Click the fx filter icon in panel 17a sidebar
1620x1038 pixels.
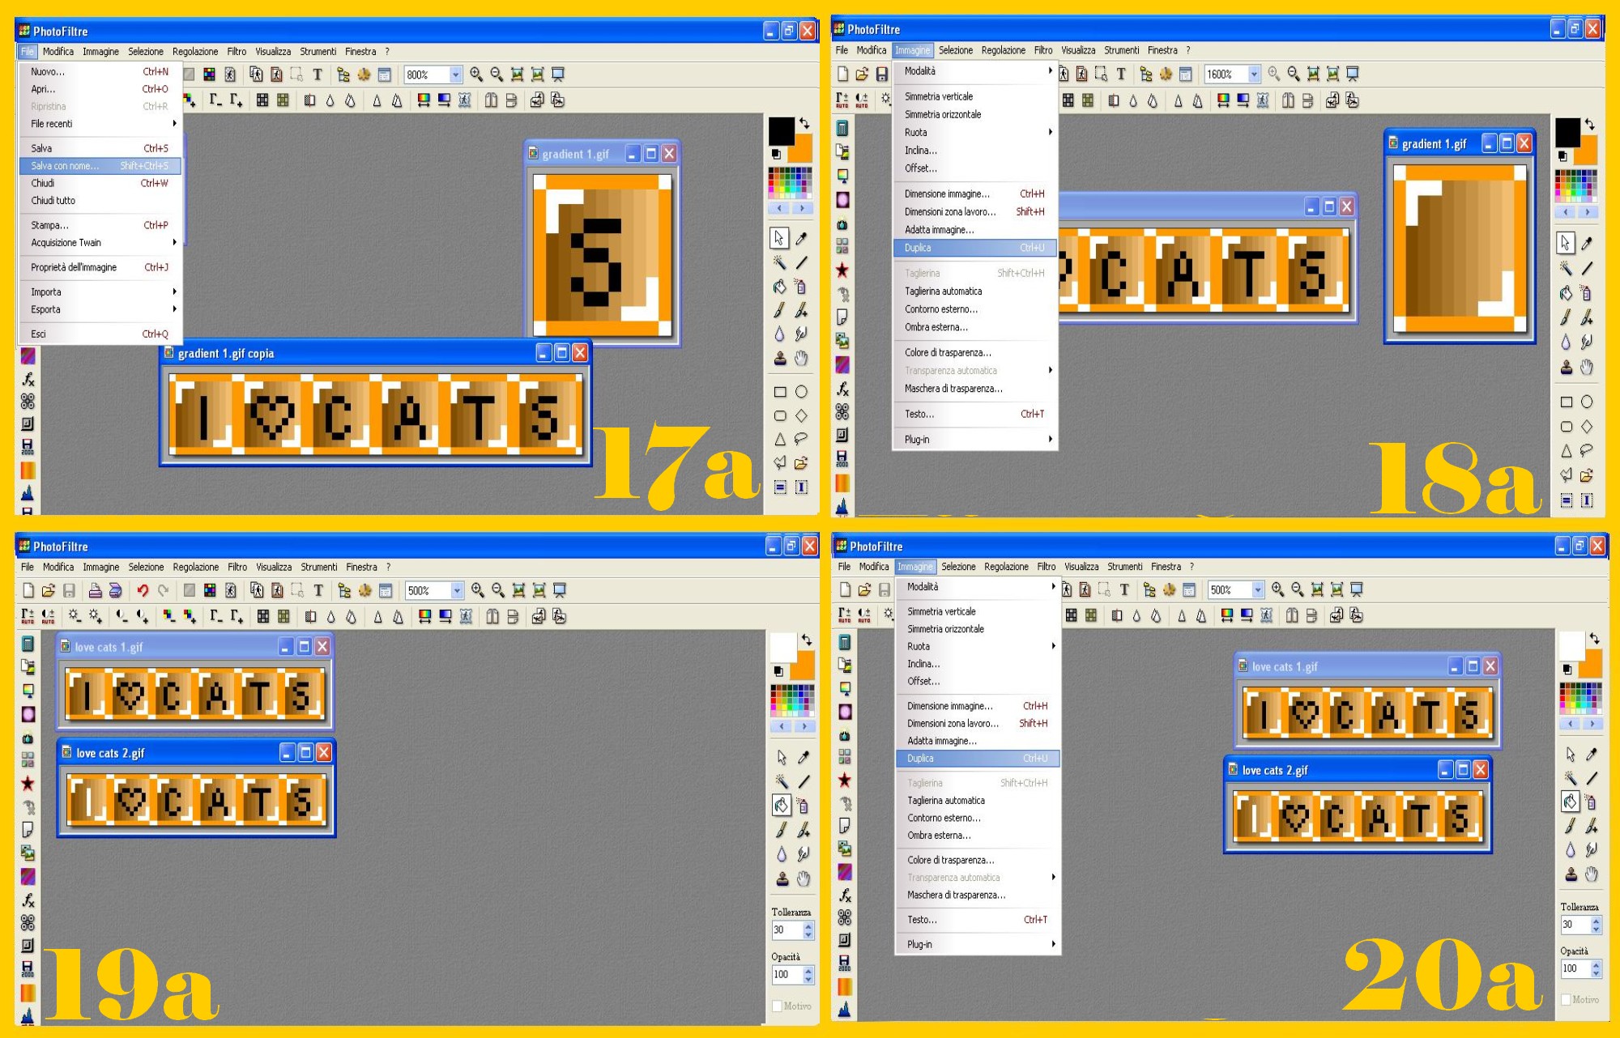(x=28, y=379)
